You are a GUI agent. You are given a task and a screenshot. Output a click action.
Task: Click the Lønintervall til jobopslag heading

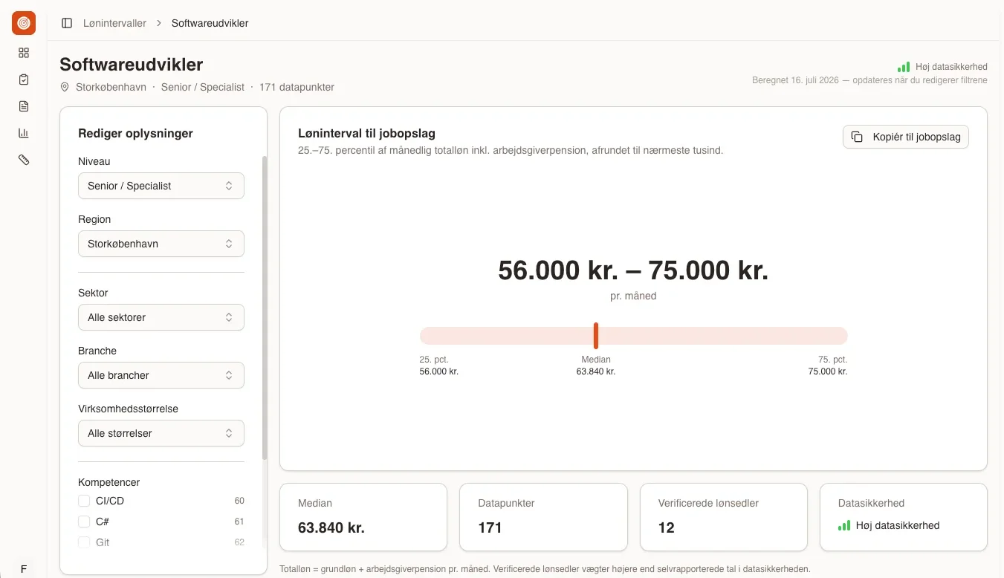click(x=366, y=134)
